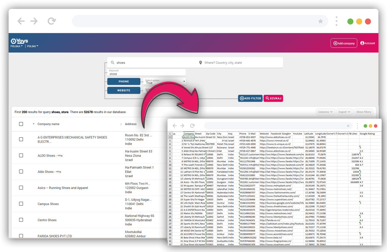Open the Columns dropdown
This screenshot has height=252, width=387.
(x=325, y=112)
